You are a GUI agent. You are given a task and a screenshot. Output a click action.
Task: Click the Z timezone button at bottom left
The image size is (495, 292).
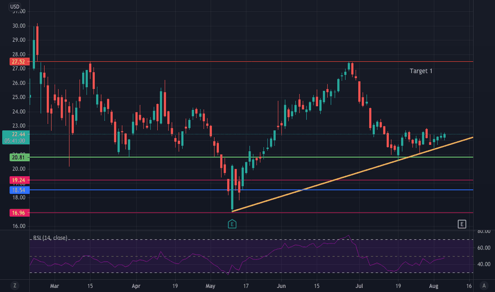tap(14, 286)
